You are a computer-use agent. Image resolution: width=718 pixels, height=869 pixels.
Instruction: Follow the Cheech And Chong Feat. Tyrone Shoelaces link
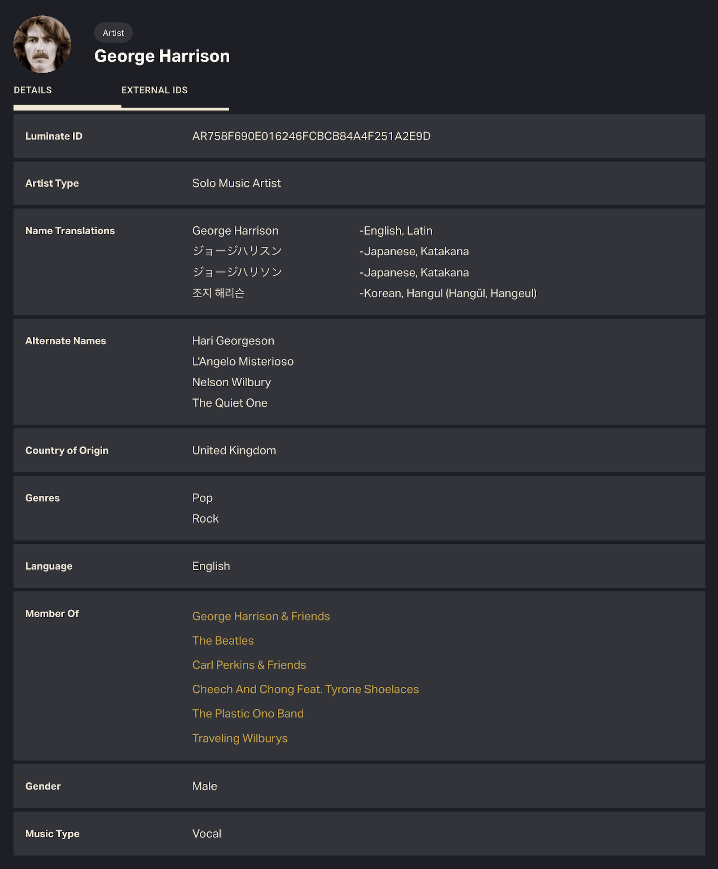click(x=305, y=689)
